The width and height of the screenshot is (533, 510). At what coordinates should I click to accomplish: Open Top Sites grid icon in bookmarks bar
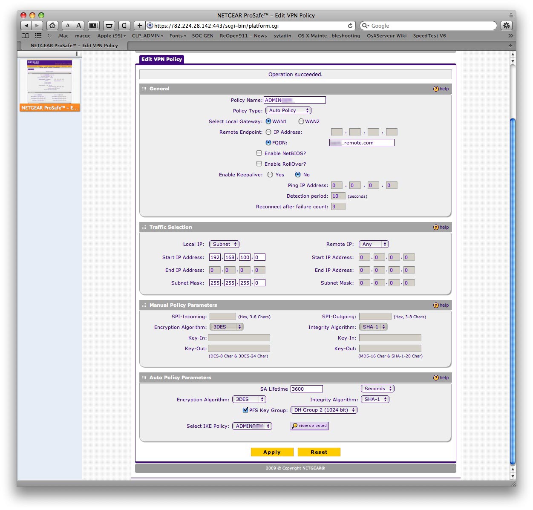pos(38,36)
